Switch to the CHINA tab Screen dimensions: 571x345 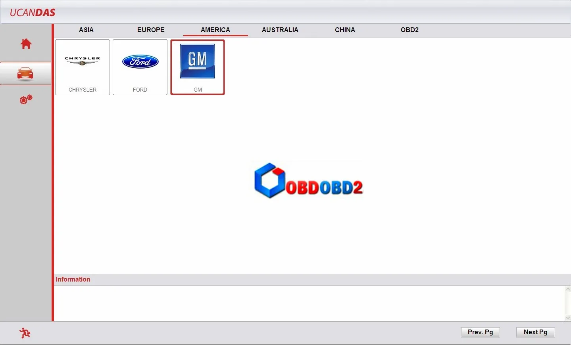coord(345,30)
